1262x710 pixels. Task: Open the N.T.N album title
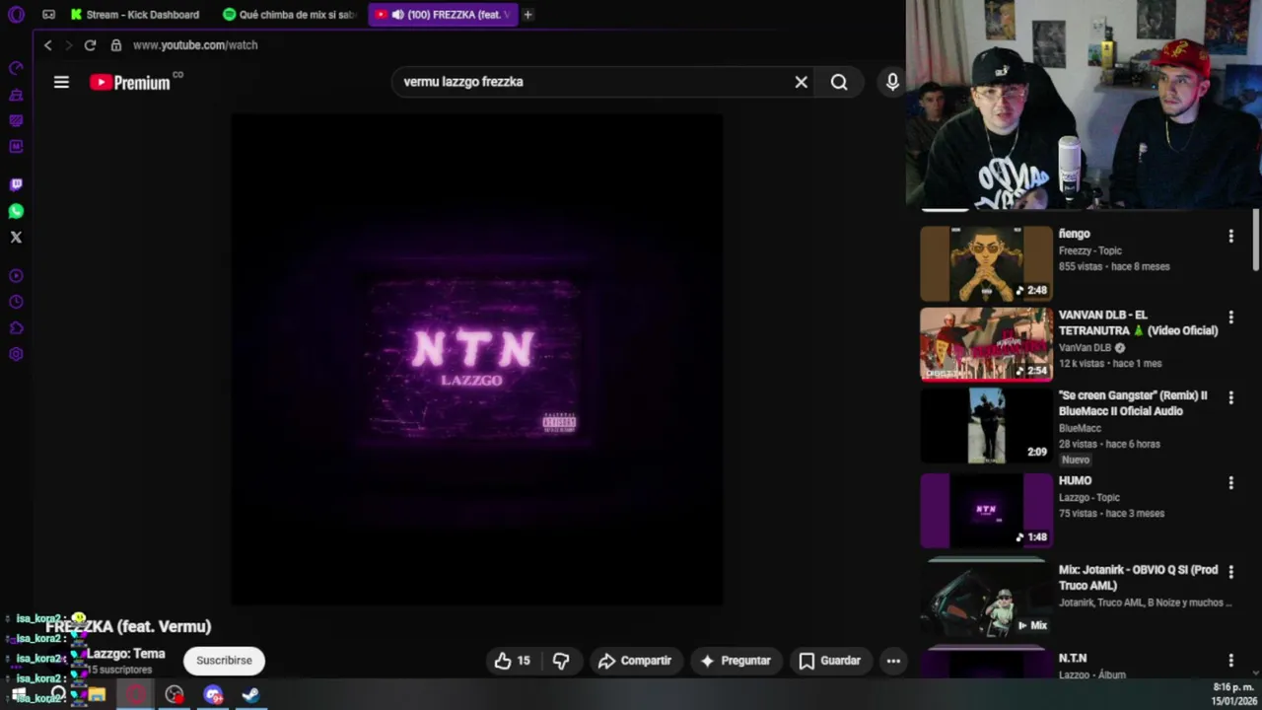[1073, 658]
